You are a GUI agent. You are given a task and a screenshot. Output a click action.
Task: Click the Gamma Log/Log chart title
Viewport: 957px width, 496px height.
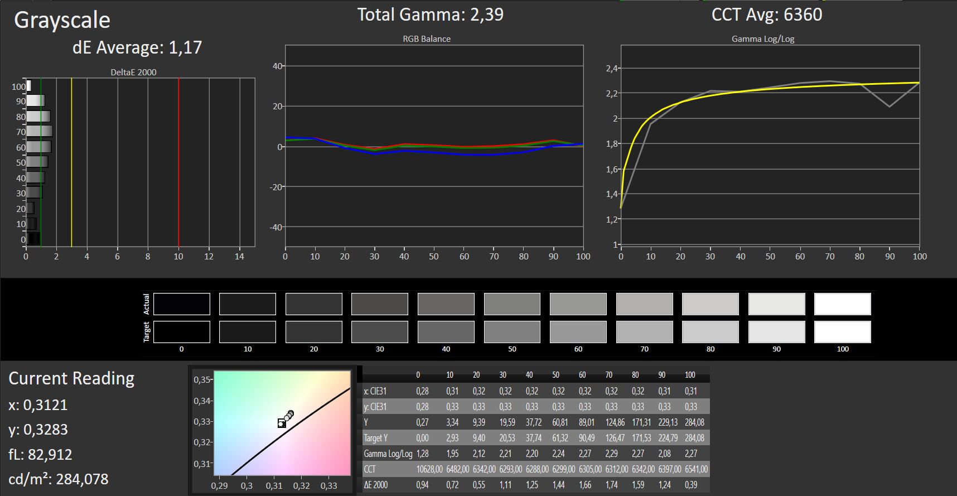[x=762, y=39]
